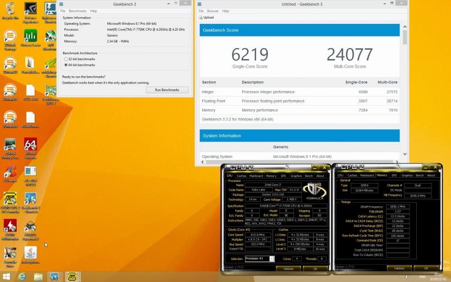Click the single-core score 6219
This screenshot has width=451, height=282.
[x=250, y=55]
